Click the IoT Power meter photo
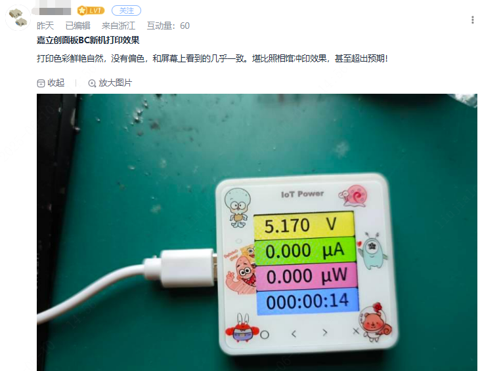The image size is (480, 371). click(x=257, y=232)
